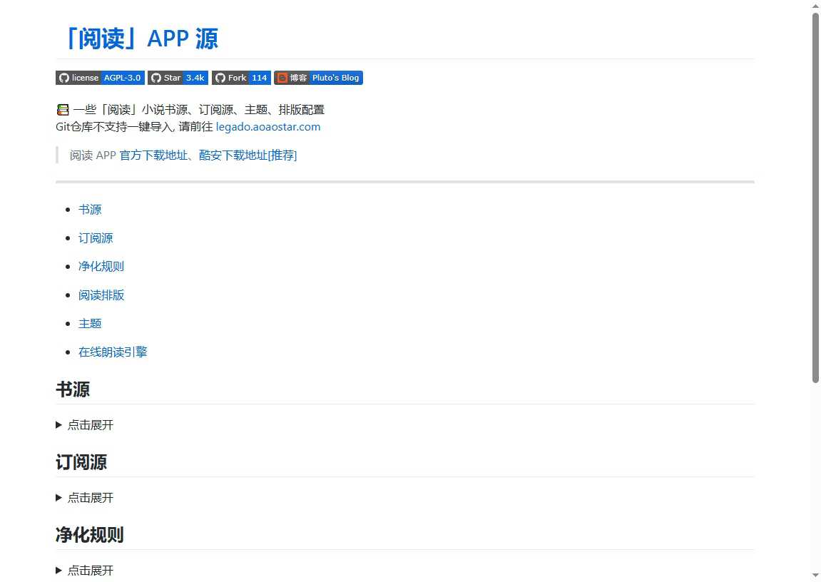
Task: Open the 官方下载地址 link
Action: coord(153,155)
